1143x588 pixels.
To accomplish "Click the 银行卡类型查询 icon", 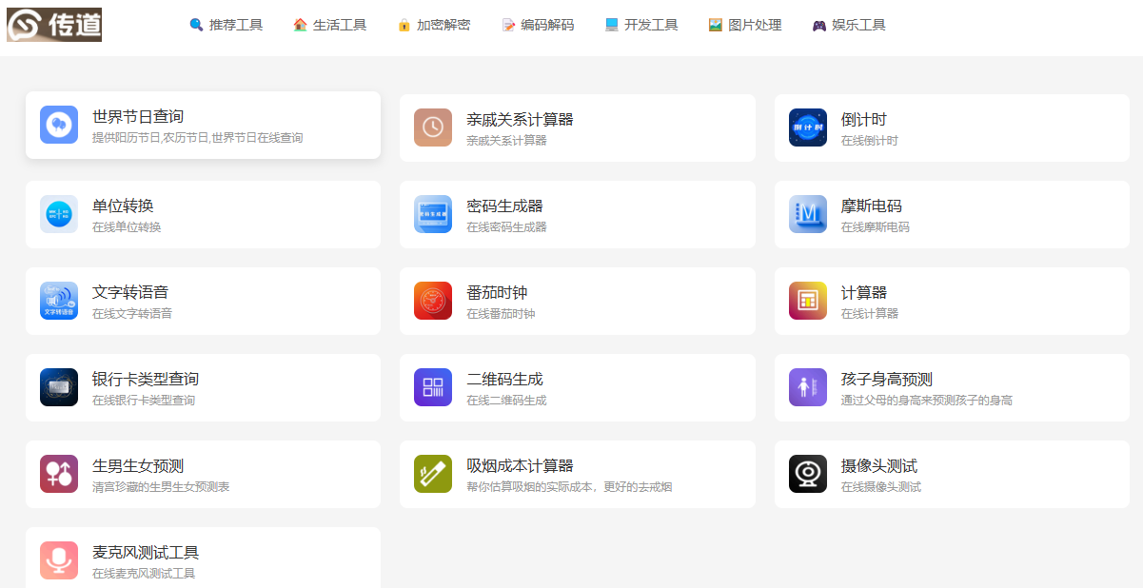I will coord(59,387).
